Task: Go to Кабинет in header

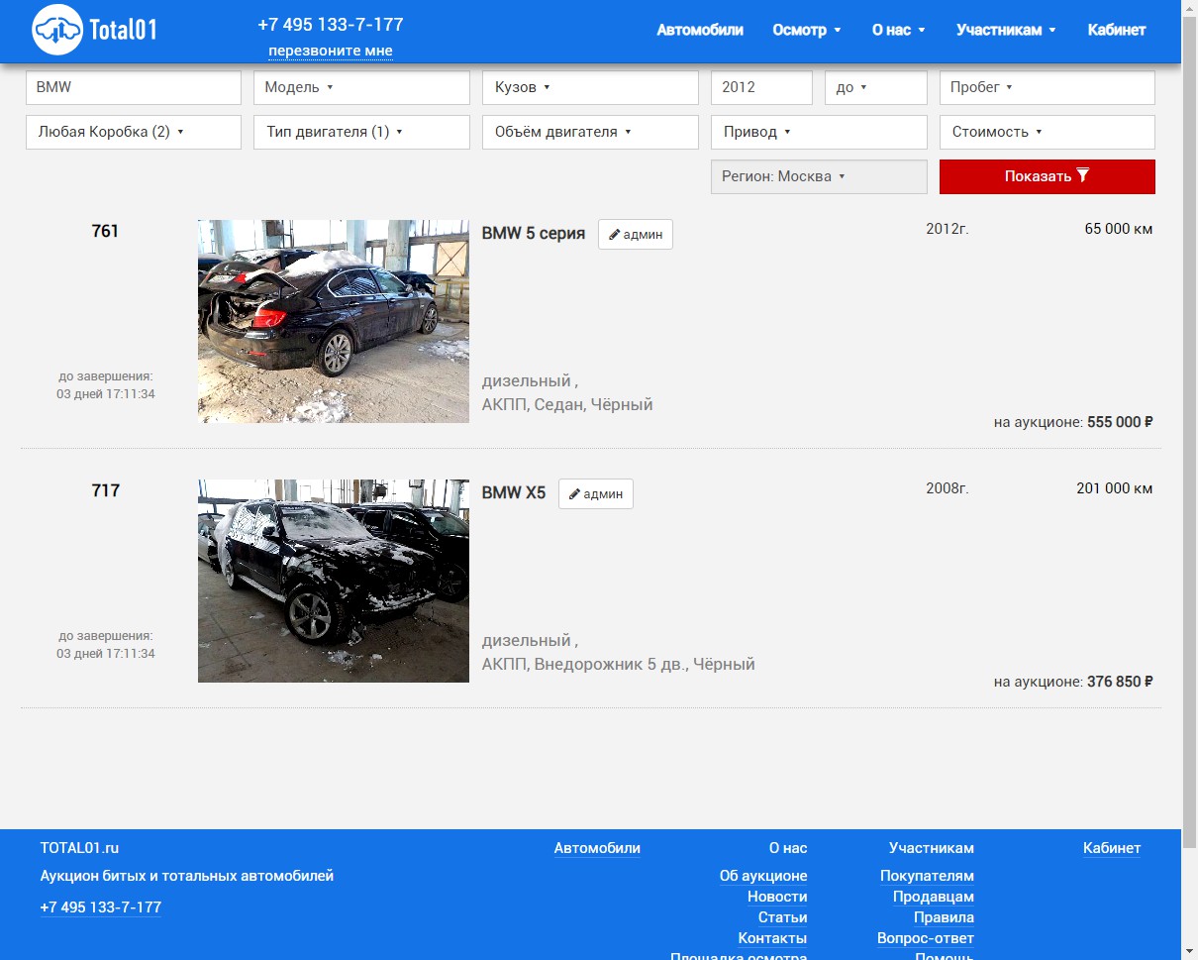Action: [x=1116, y=30]
